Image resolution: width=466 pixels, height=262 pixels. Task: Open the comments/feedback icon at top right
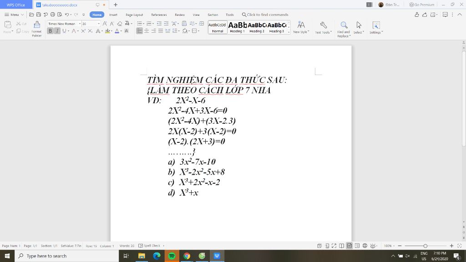pyautogui.click(x=445, y=15)
